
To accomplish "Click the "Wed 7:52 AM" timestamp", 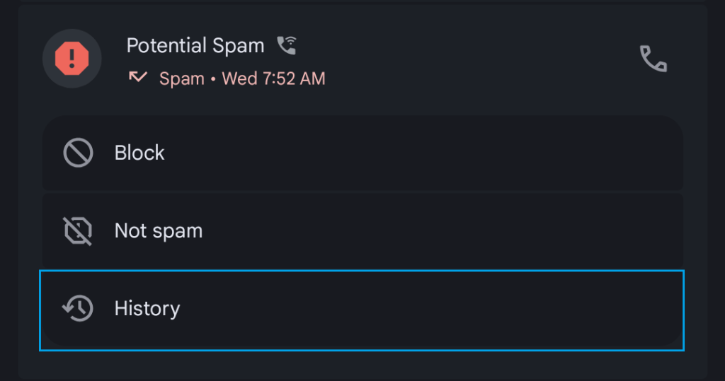I will coord(274,78).
